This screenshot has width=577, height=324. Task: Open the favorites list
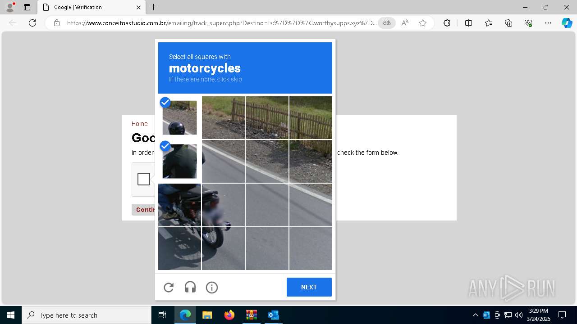coord(489,23)
